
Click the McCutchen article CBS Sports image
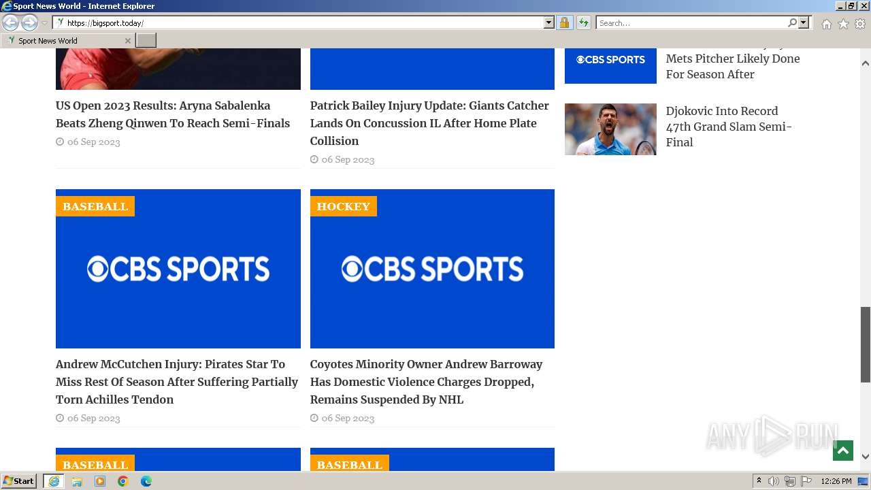(x=178, y=269)
